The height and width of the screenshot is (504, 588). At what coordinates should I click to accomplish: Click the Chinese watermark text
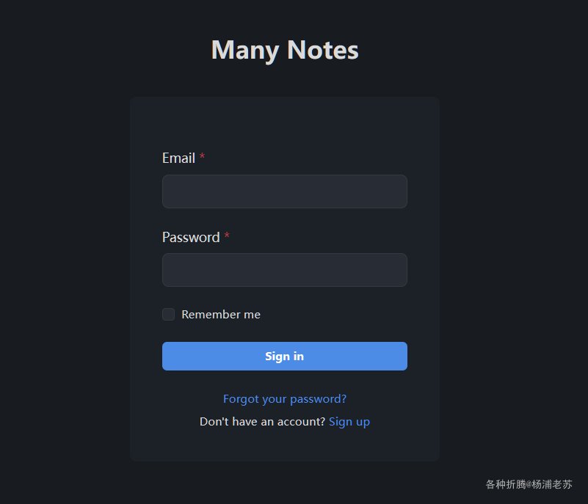[529, 484]
